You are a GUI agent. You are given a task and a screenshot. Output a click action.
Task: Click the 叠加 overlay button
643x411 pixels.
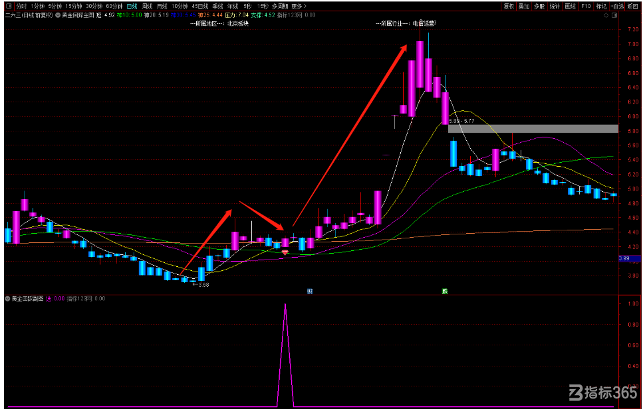524,6
